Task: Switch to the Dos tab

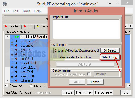Action: 28,26
